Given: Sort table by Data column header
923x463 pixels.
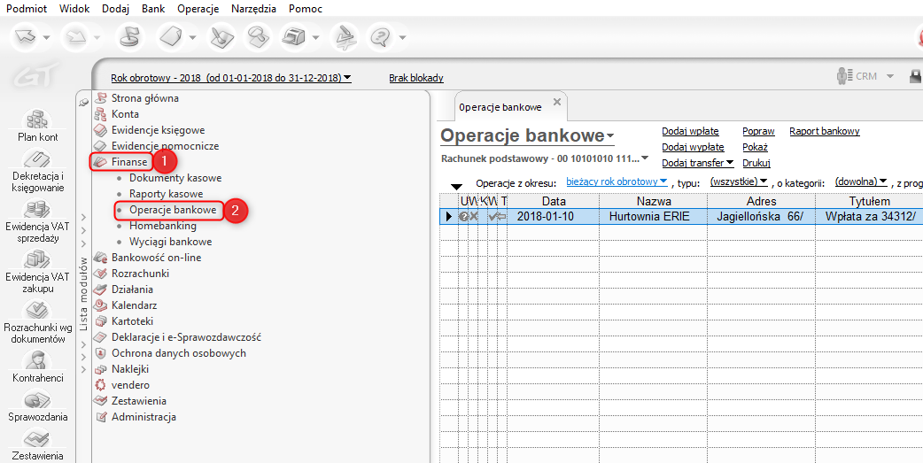Looking at the screenshot, I should click(554, 201).
